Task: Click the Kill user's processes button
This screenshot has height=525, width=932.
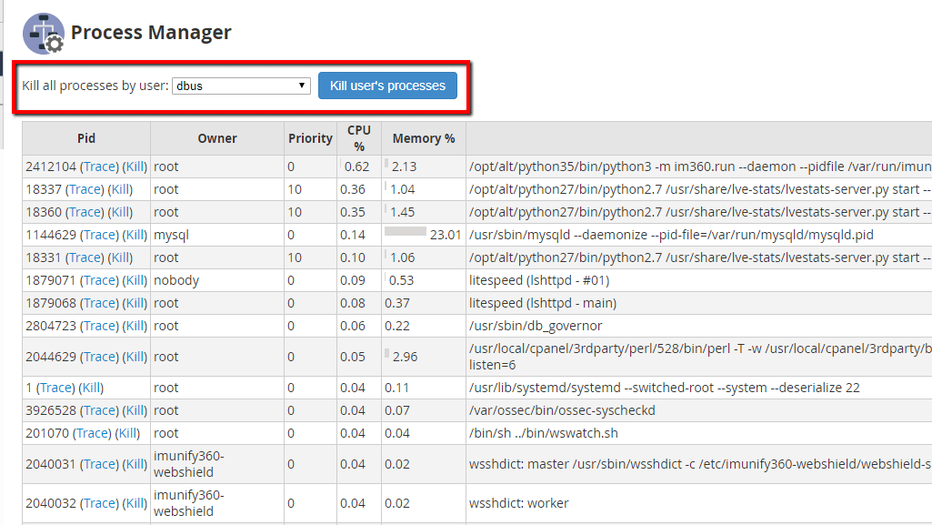Action: tap(387, 85)
